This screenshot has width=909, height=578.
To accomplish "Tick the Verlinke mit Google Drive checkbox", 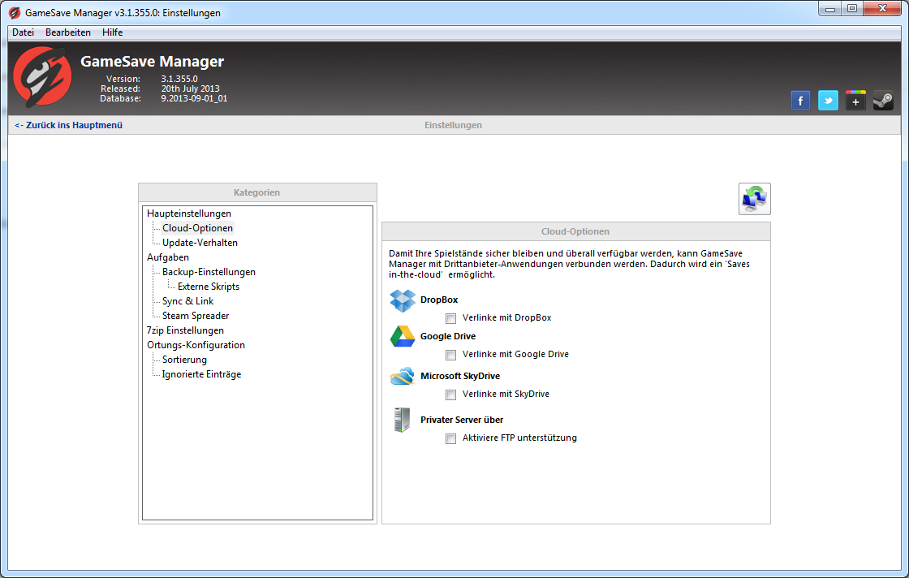I will pos(451,355).
